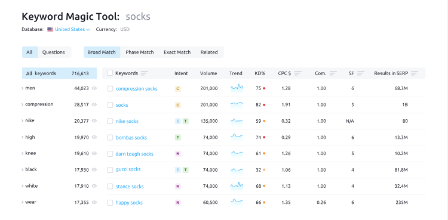Screen dimensions: 448x220
Task: Click the eye icon for the men group
Action: [x=94, y=88]
